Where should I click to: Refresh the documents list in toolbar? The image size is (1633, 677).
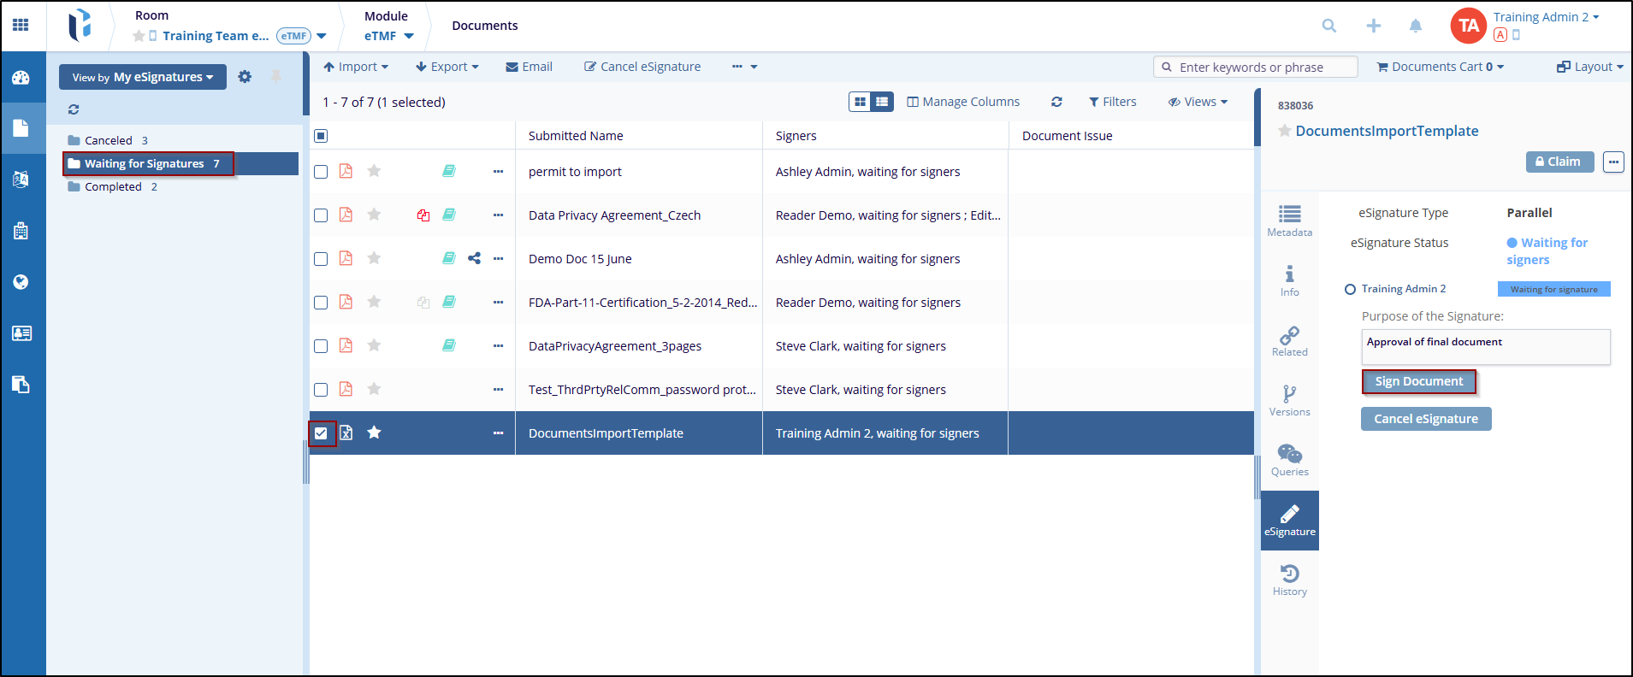[x=1056, y=102]
